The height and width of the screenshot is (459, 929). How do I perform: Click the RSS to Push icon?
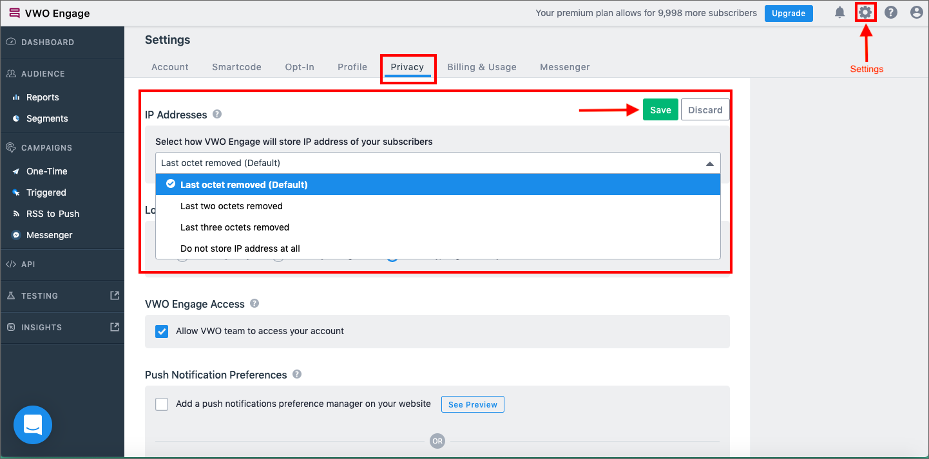[16, 214]
